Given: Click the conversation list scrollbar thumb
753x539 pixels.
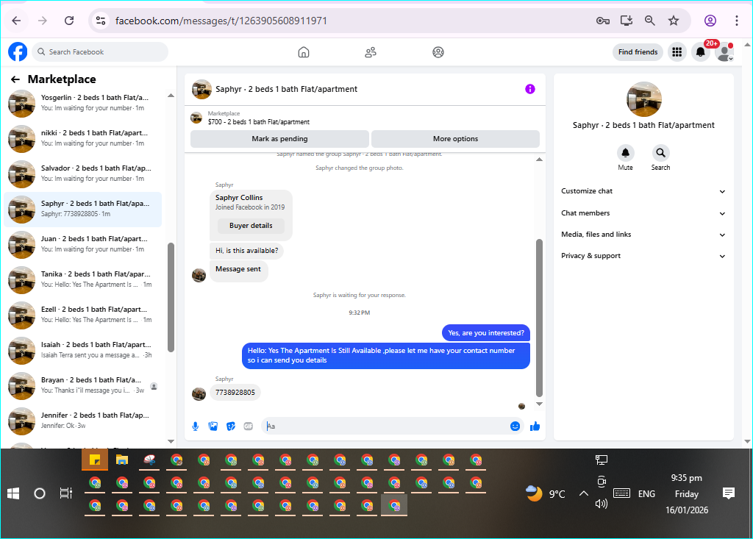Looking at the screenshot, I should pos(171,297).
